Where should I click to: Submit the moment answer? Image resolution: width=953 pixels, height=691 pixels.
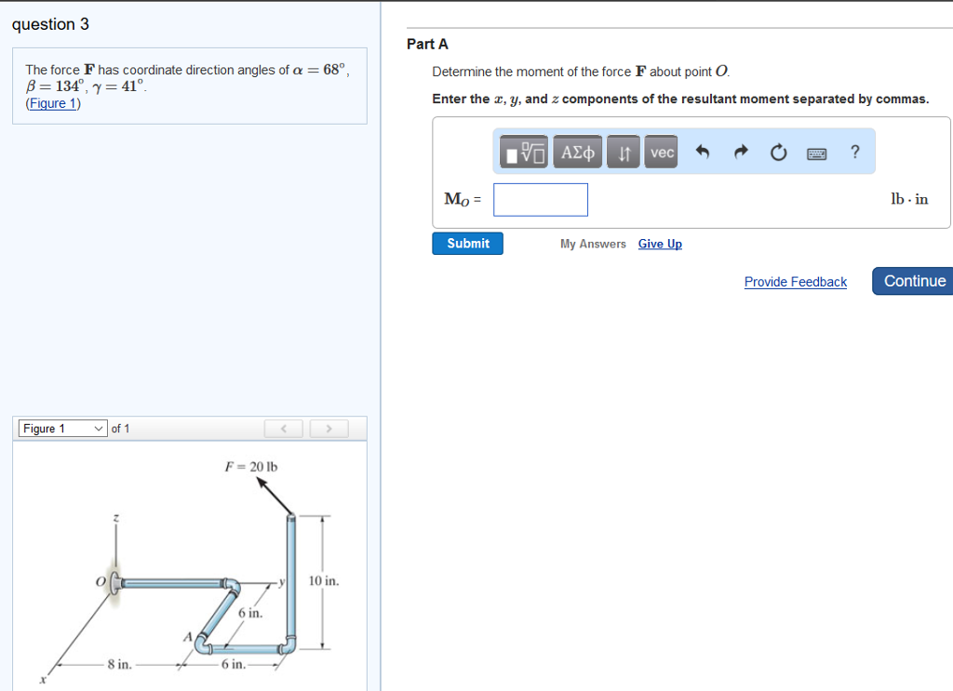[x=467, y=243]
